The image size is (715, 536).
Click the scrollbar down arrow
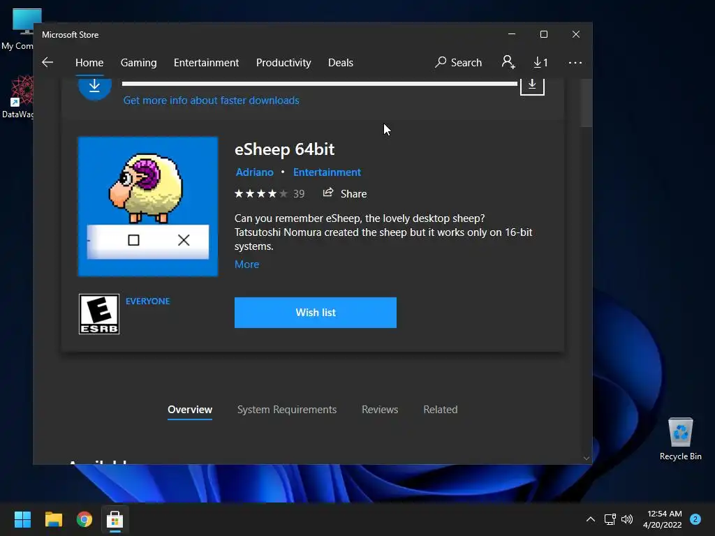pyautogui.click(x=587, y=459)
